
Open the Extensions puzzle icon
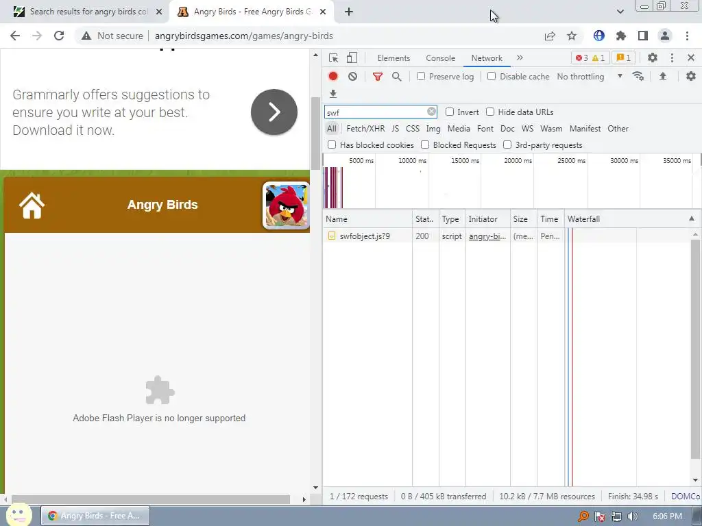(x=621, y=36)
